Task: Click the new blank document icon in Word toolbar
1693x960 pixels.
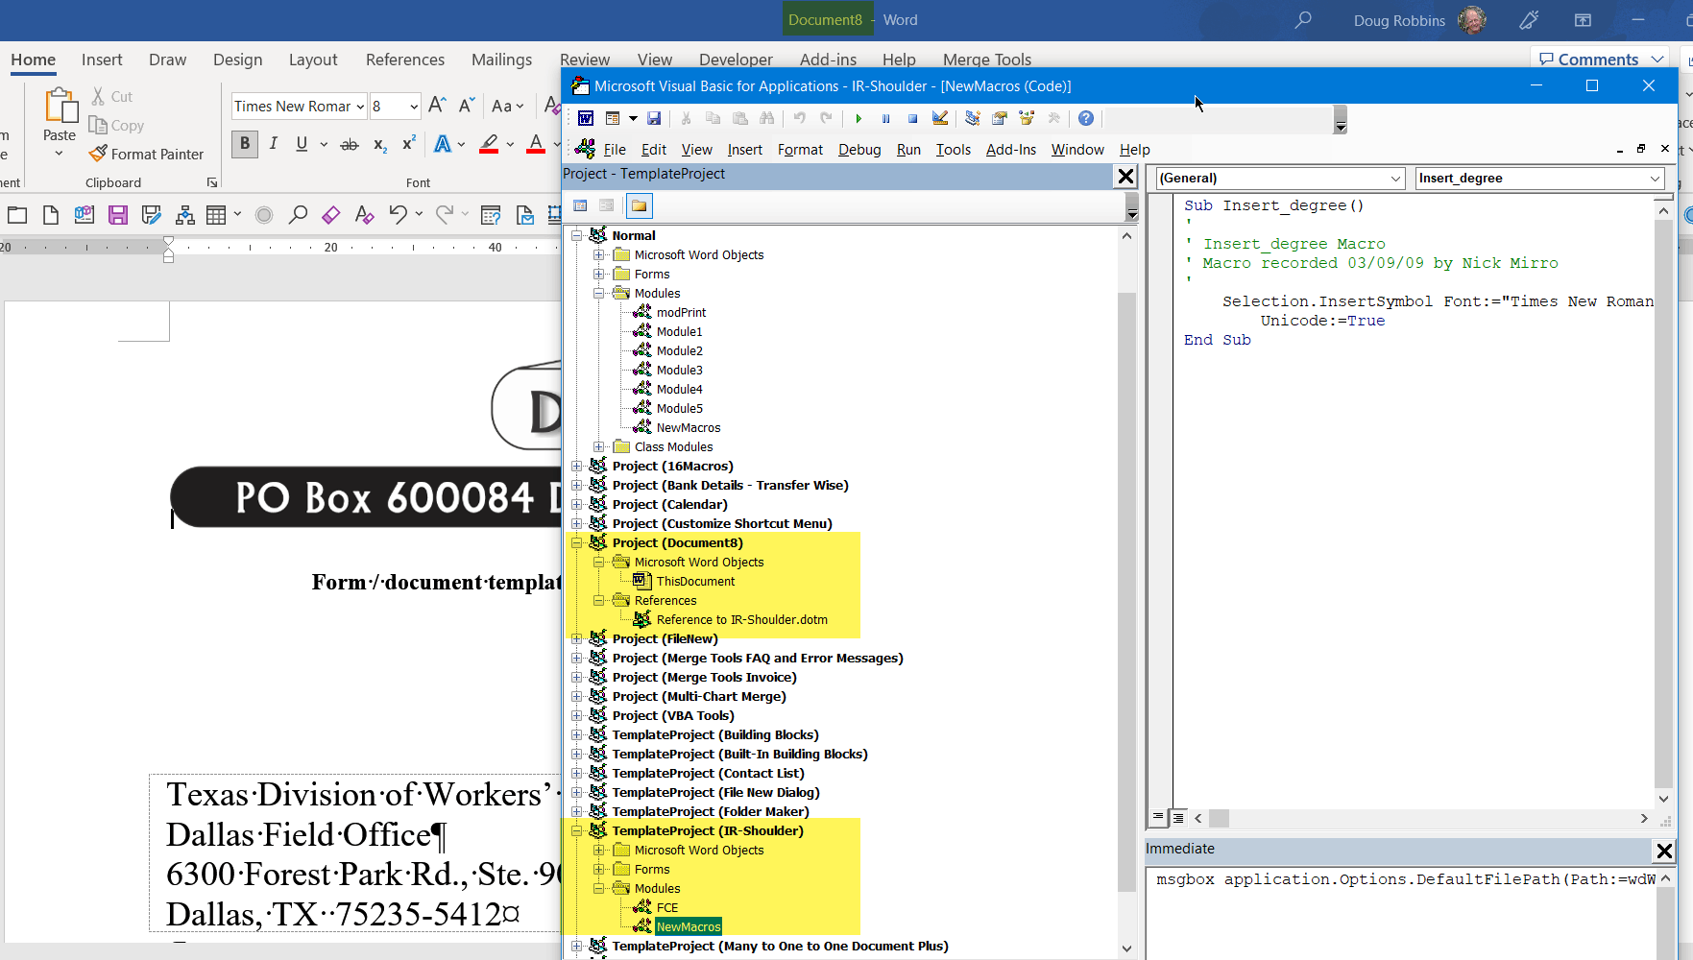Action: coord(51,215)
